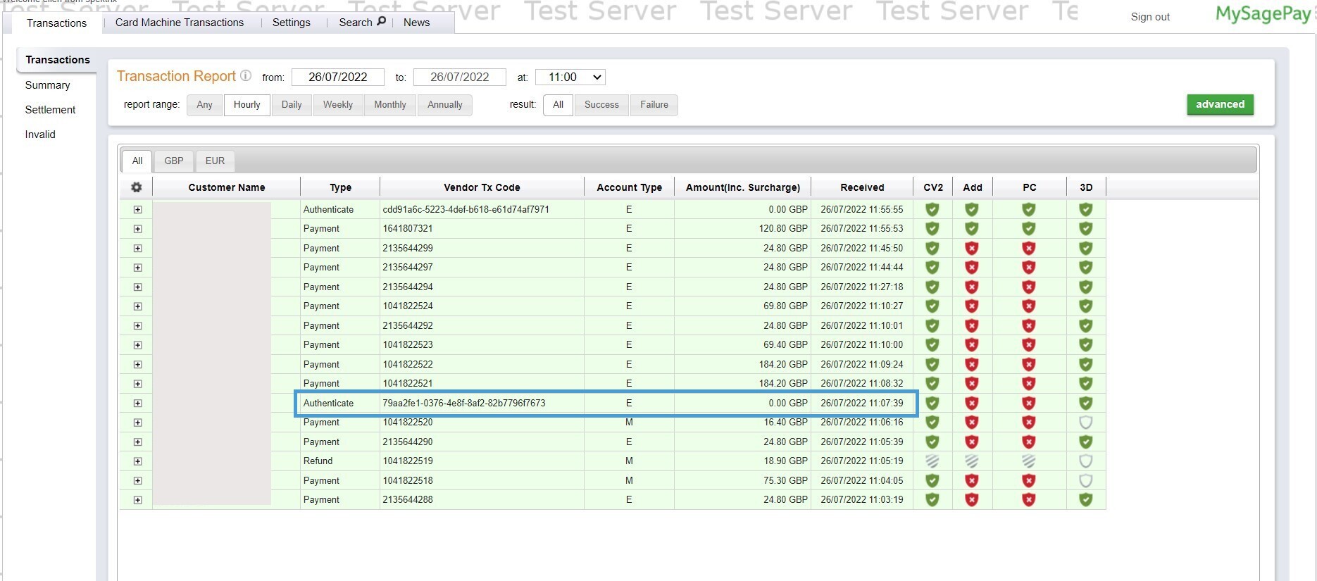Click Add green shield for cdd91a6c Authenticate row
Image resolution: width=1317 pixels, height=581 pixels.
point(972,209)
